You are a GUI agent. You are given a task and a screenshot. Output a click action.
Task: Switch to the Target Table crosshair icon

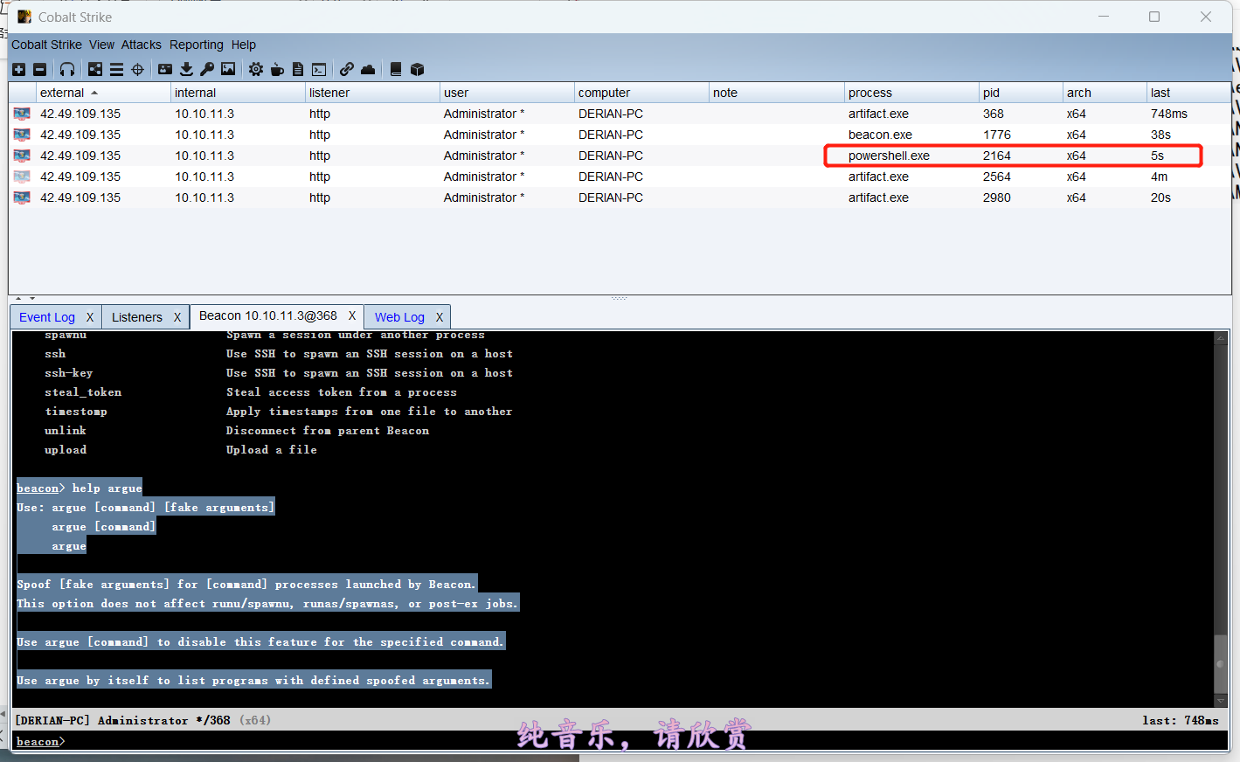137,69
